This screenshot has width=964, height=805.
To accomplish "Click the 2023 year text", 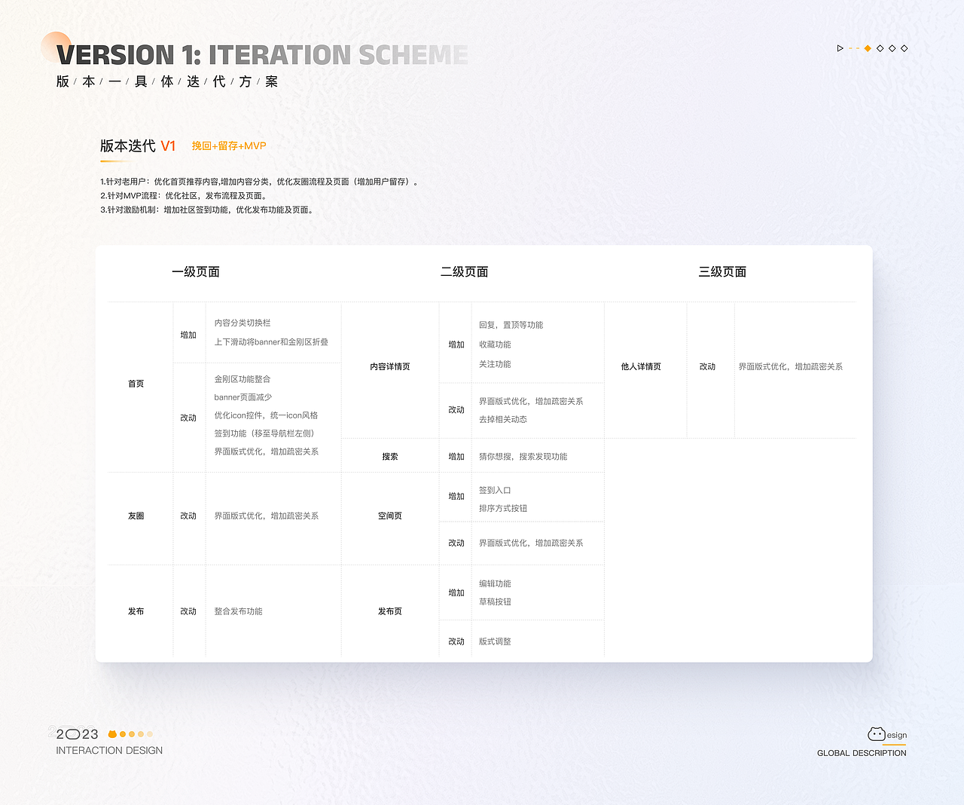I will 77,734.
